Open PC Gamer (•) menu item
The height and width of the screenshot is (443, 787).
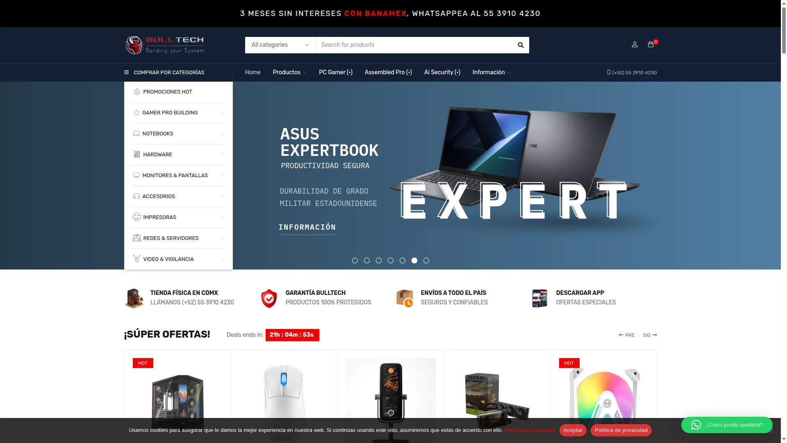[x=336, y=72]
